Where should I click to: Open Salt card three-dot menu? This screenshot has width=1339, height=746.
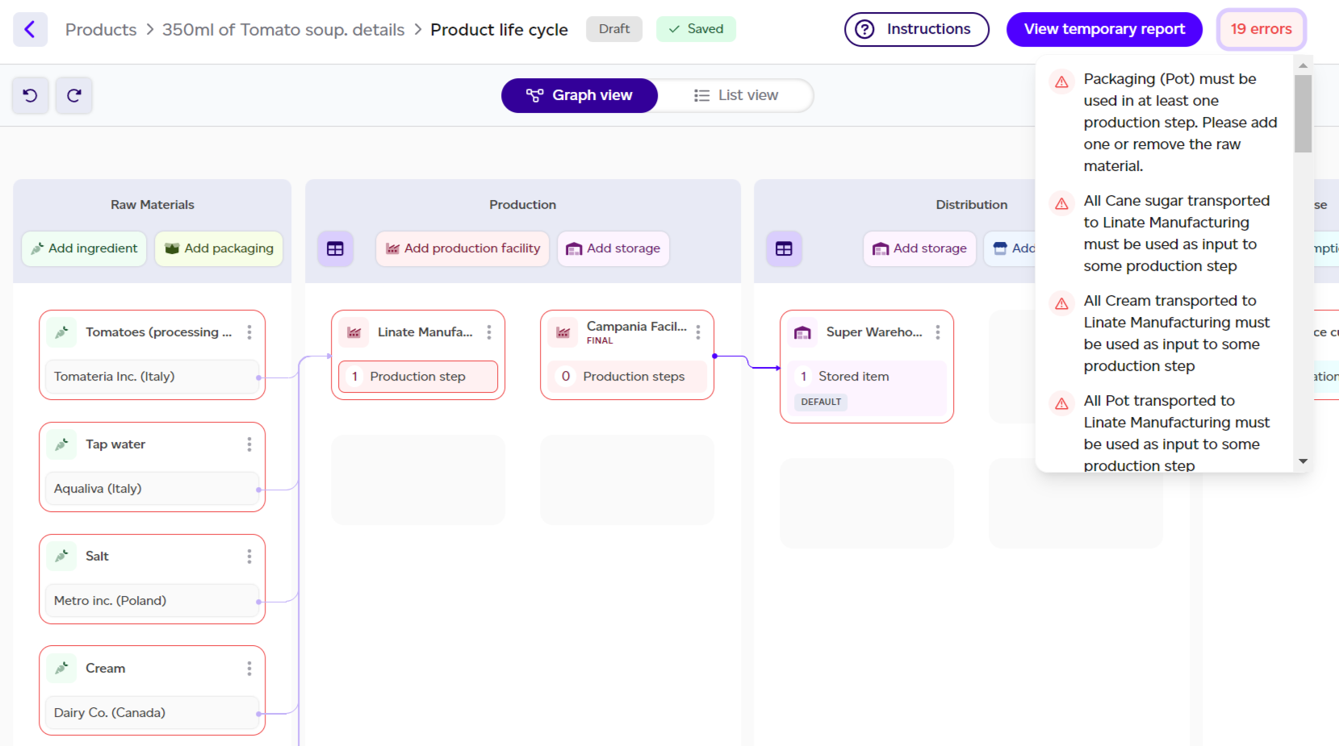click(x=249, y=556)
